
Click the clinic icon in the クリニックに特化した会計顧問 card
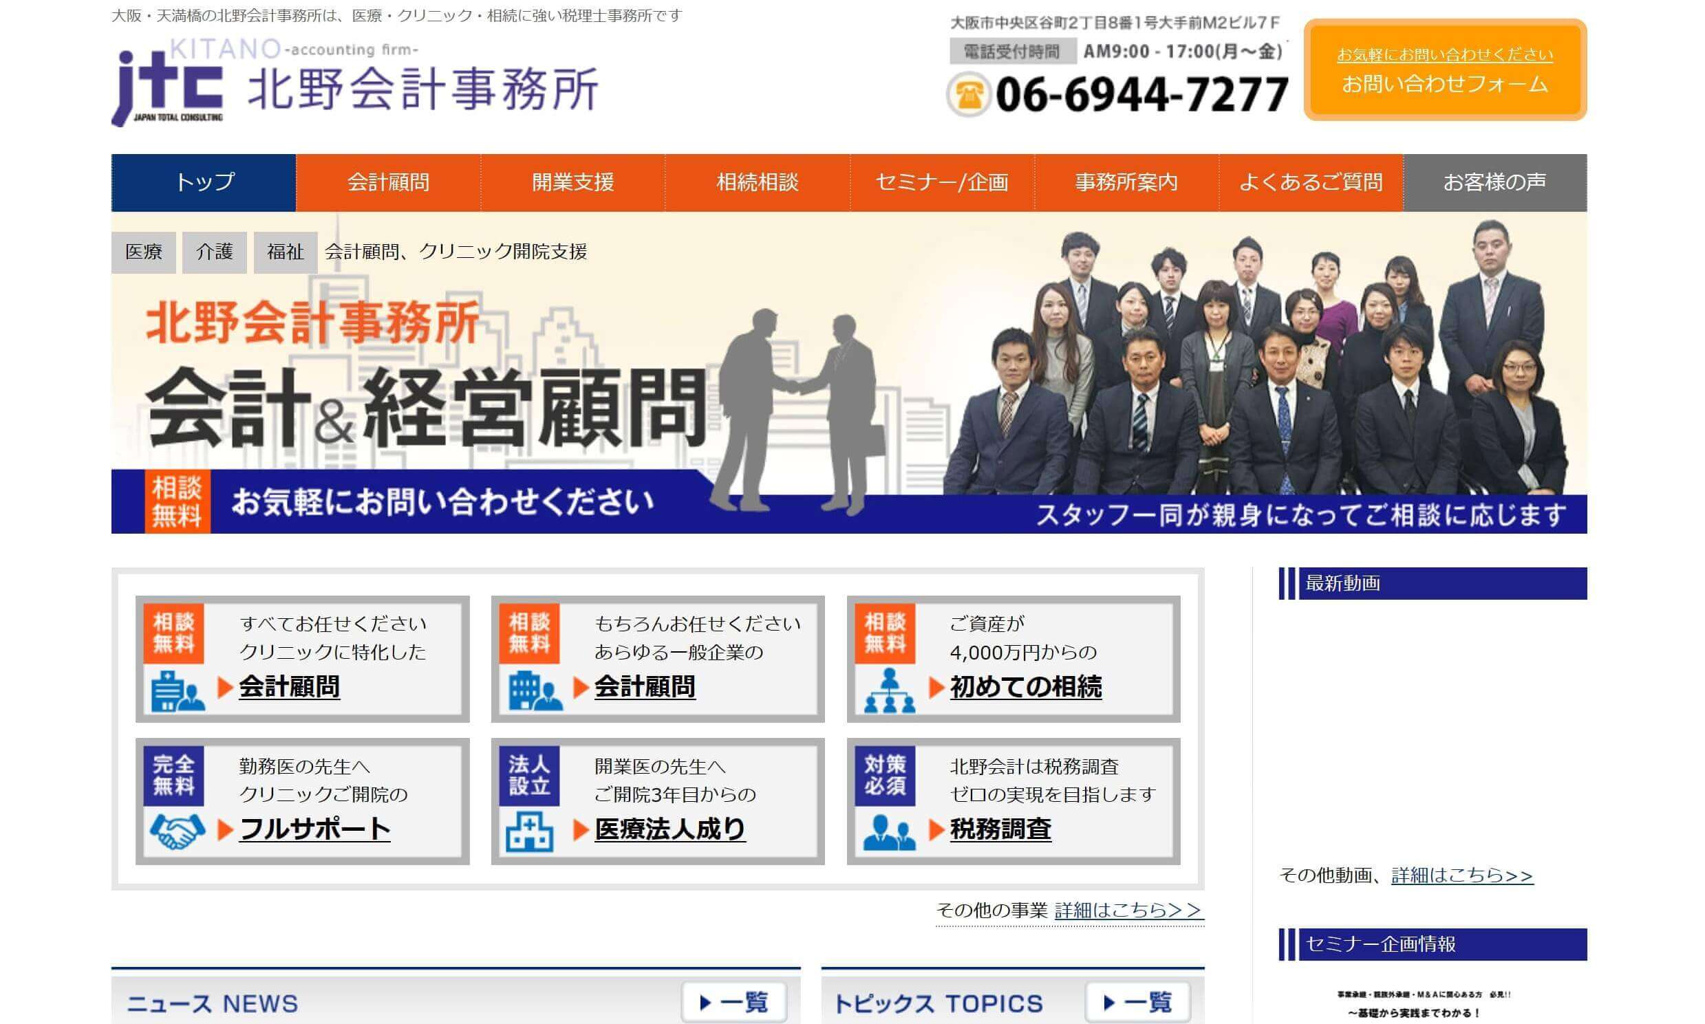[178, 690]
